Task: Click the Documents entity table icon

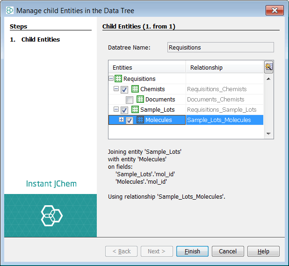Action: click(140, 100)
